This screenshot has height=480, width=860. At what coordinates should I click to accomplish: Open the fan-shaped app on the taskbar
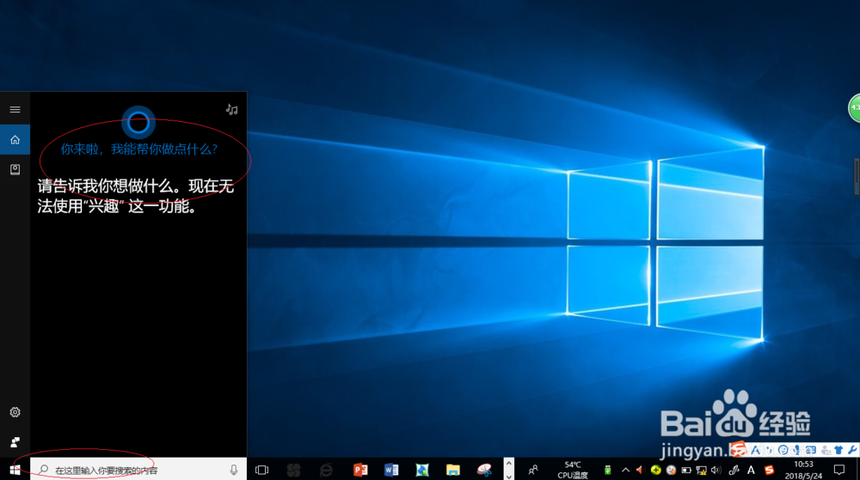click(293, 470)
